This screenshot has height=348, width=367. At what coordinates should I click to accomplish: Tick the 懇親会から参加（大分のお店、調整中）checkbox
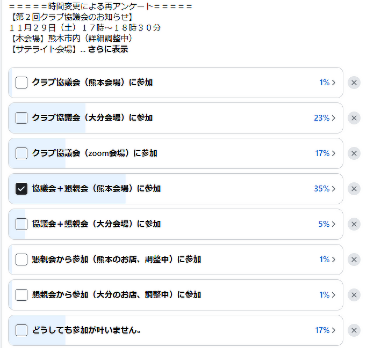[x=21, y=295]
